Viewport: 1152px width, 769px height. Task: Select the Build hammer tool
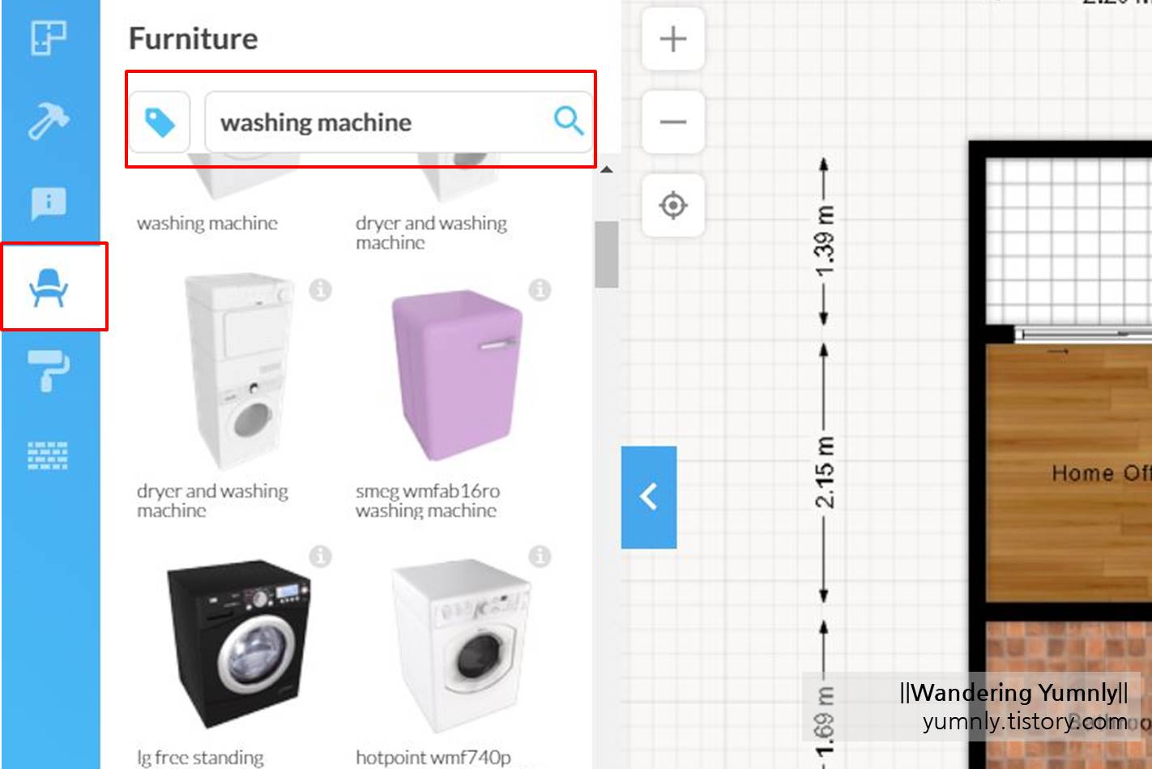pyautogui.click(x=49, y=122)
